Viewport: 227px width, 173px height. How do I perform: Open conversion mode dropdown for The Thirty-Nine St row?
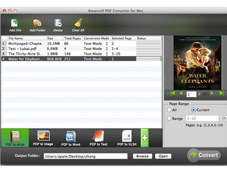[x=107, y=54]
